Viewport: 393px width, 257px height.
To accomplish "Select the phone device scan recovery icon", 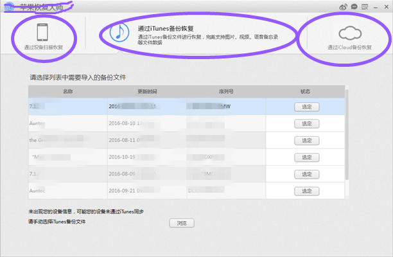I will (42, 32).
